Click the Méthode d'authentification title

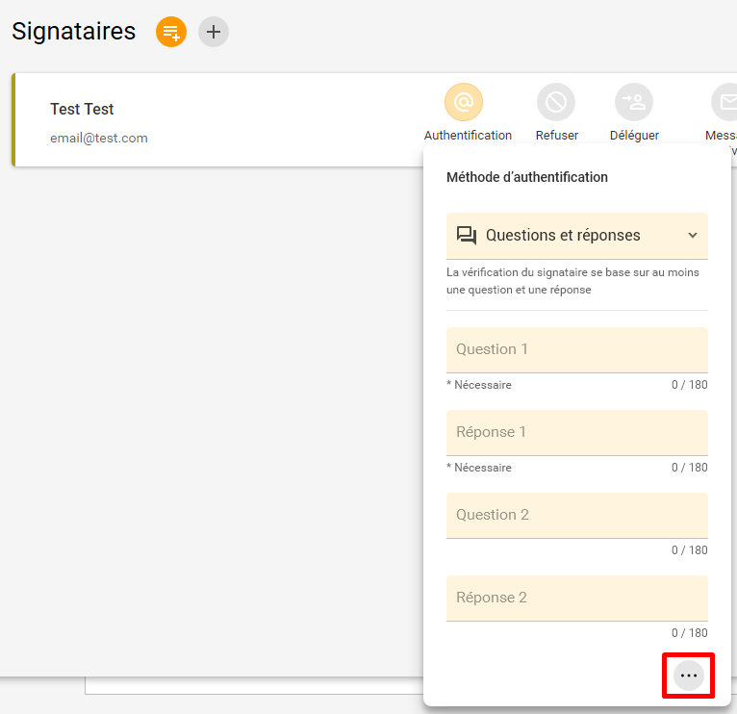click(x=527, y=177)
